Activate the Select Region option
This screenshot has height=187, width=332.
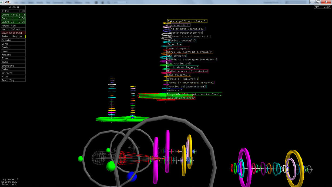pos(13,37)
